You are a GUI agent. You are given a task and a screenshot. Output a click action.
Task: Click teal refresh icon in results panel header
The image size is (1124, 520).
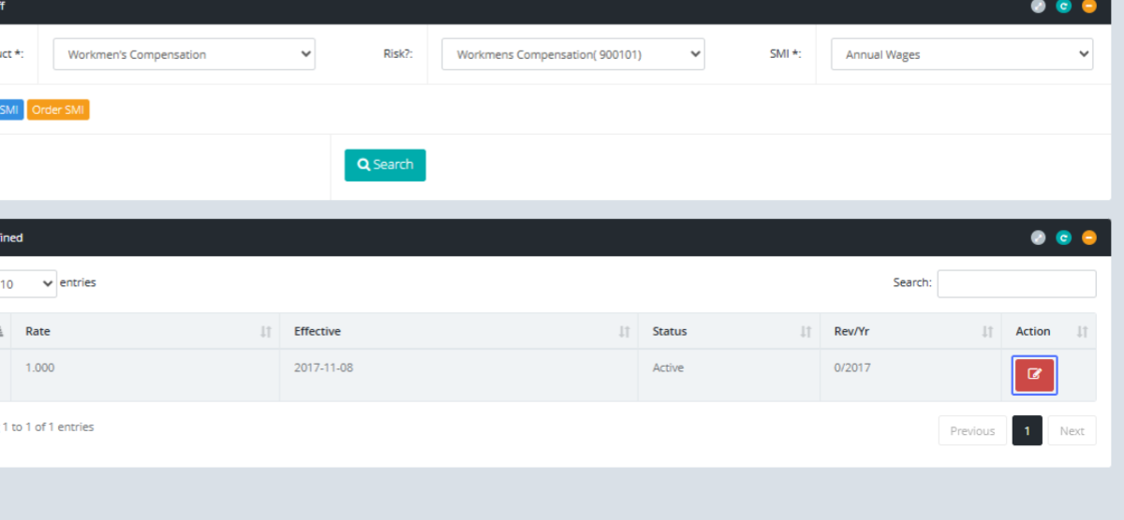point(1063,238)
